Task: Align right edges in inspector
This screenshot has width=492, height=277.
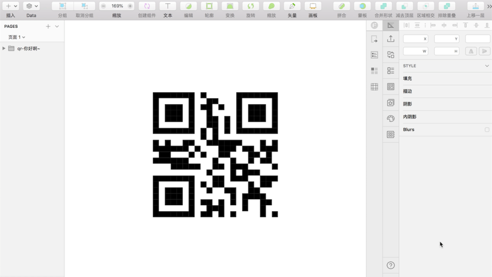Action: pyautogui.click(x=455, y=25)
